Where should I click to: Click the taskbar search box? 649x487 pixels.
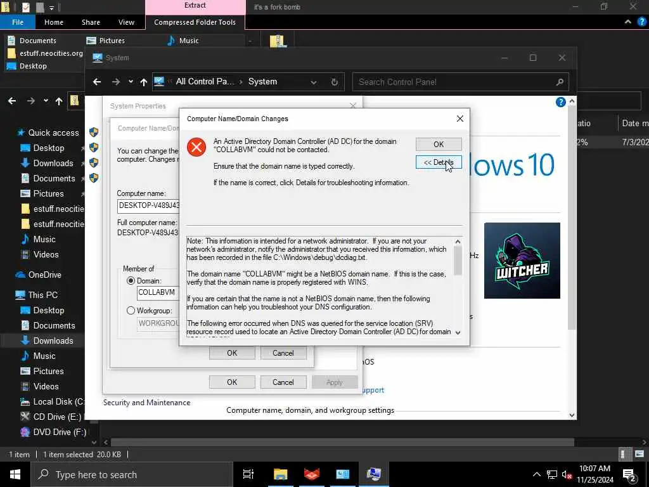coord(132,474)
